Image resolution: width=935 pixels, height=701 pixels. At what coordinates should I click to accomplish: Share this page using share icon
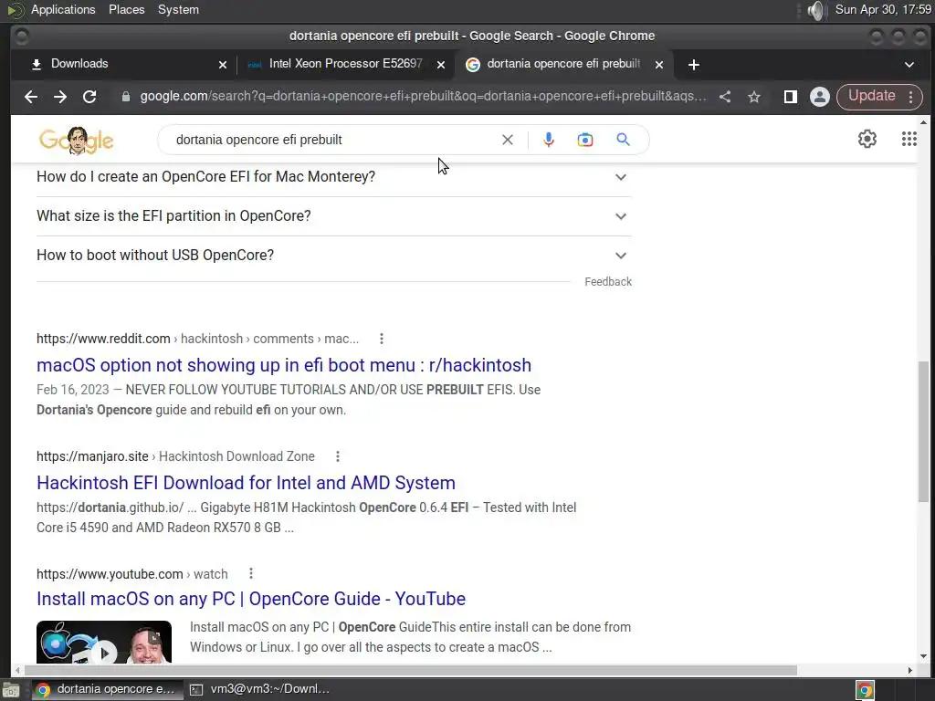point(724,97)
